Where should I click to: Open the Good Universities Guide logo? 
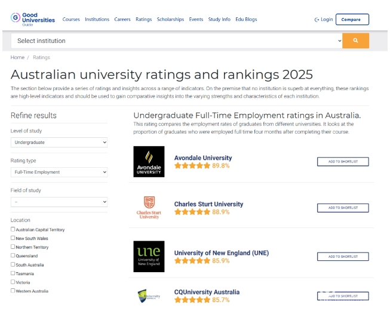tap(33, 19)
